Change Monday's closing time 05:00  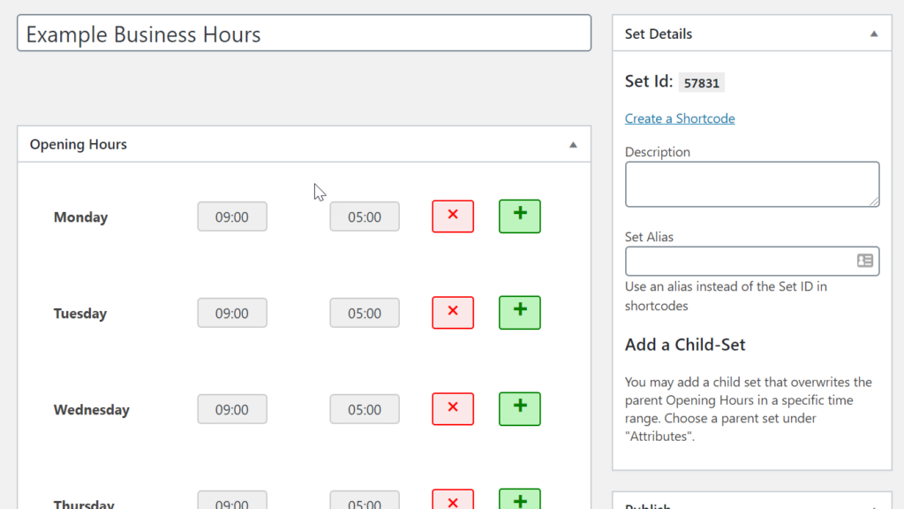[x=365, y=217]
